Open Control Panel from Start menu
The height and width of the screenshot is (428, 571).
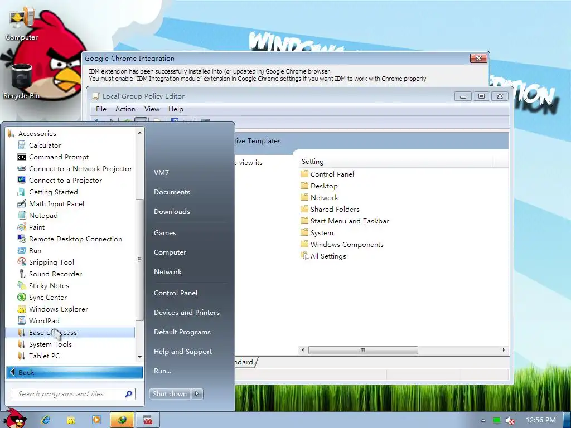pyautogui.click(x=176, y=293)
